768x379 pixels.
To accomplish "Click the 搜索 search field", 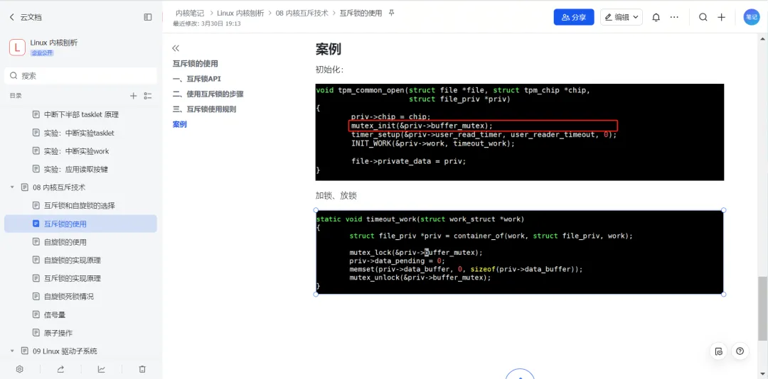I will pyautogui.click(x=81, y=76).
